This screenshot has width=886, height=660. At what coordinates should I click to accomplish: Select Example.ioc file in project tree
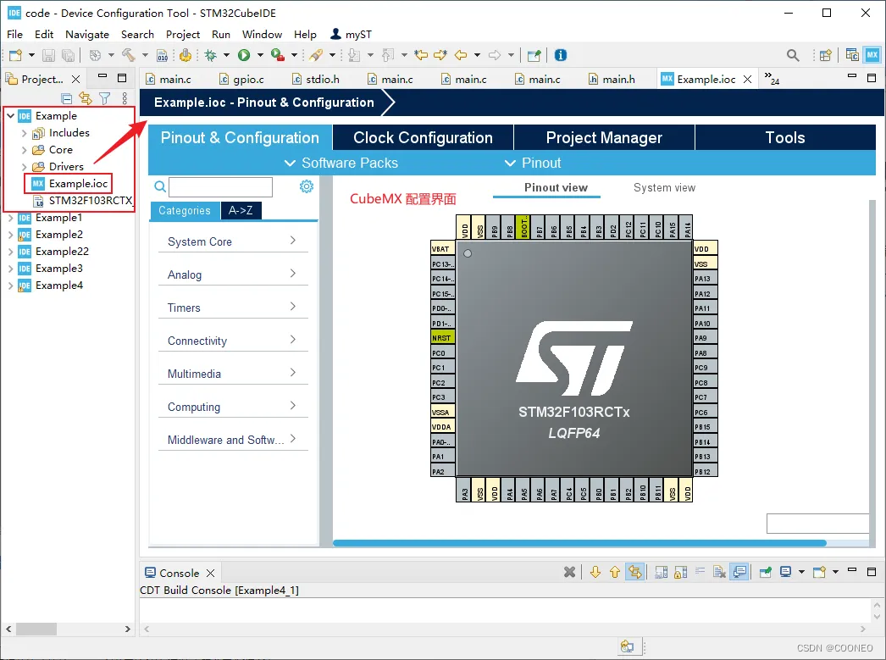tap(69, 184)
